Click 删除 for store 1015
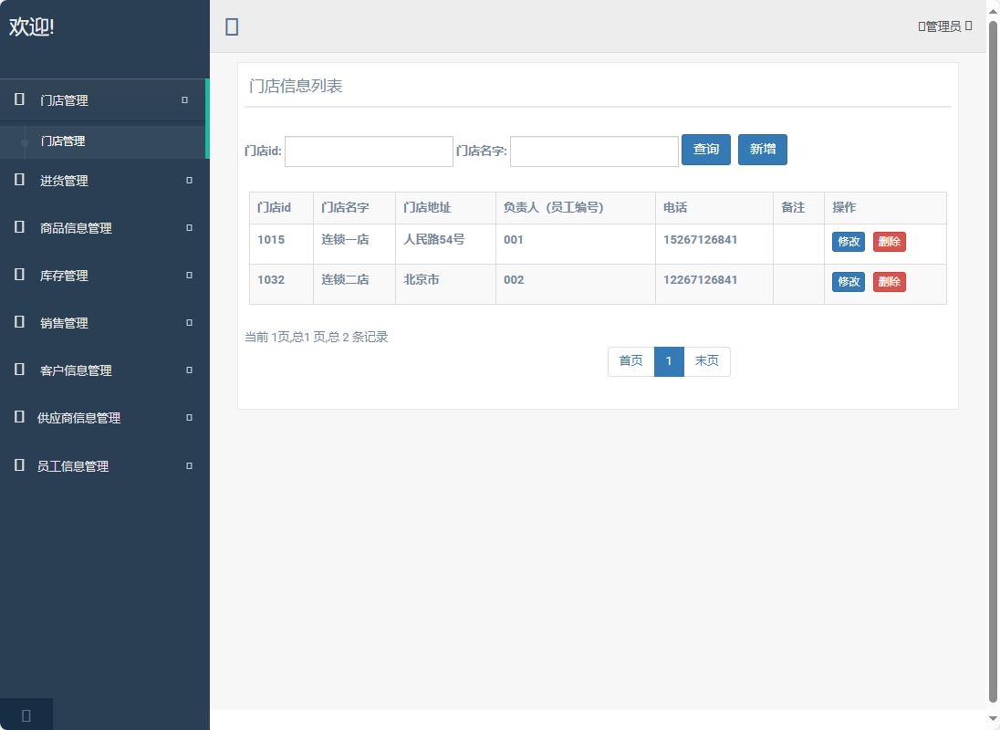Image resolution: width=1000 pixels, height=730 pixels. tap(889, 242)
